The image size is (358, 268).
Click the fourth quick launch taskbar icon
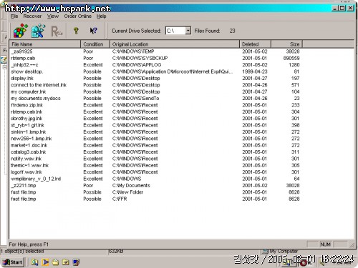(x=66, y=262)
